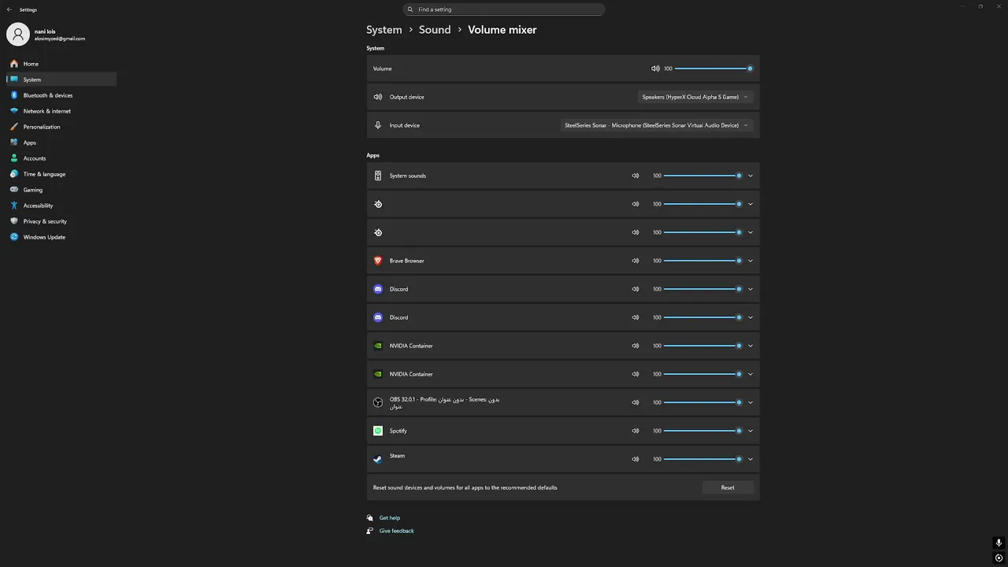Screen dimensions: 1008x567
Task: Mute the Brave Browser speaker icon
Action: point(636,261)
